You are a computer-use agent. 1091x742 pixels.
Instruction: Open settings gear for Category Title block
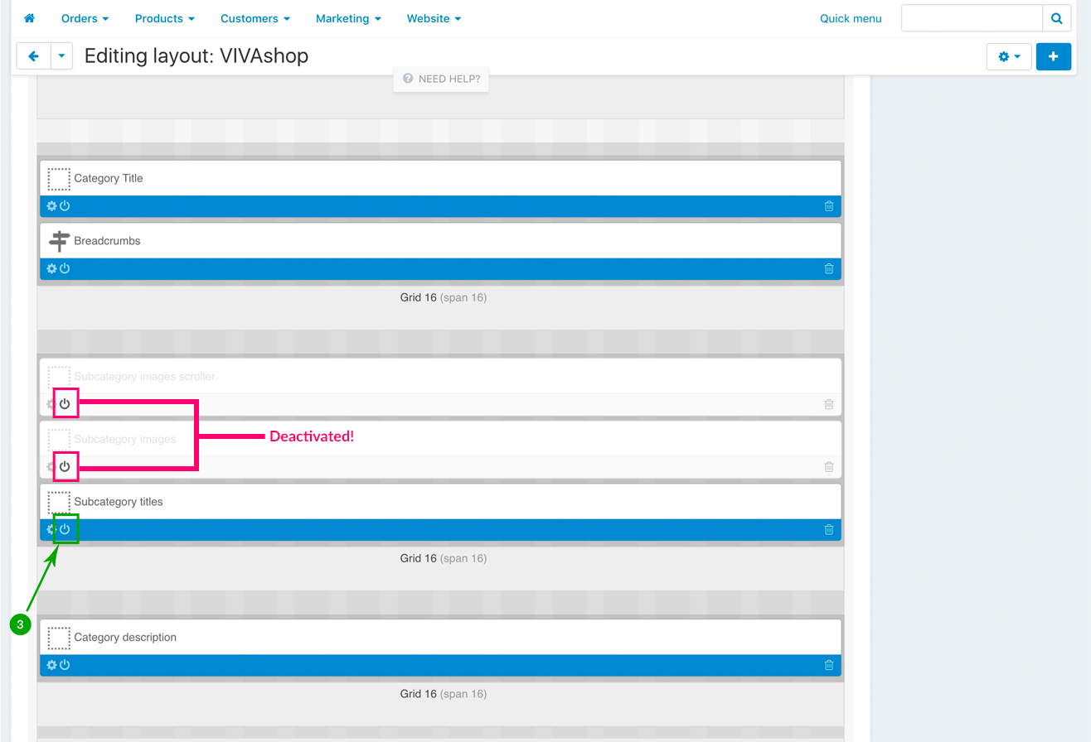point(51,206)
